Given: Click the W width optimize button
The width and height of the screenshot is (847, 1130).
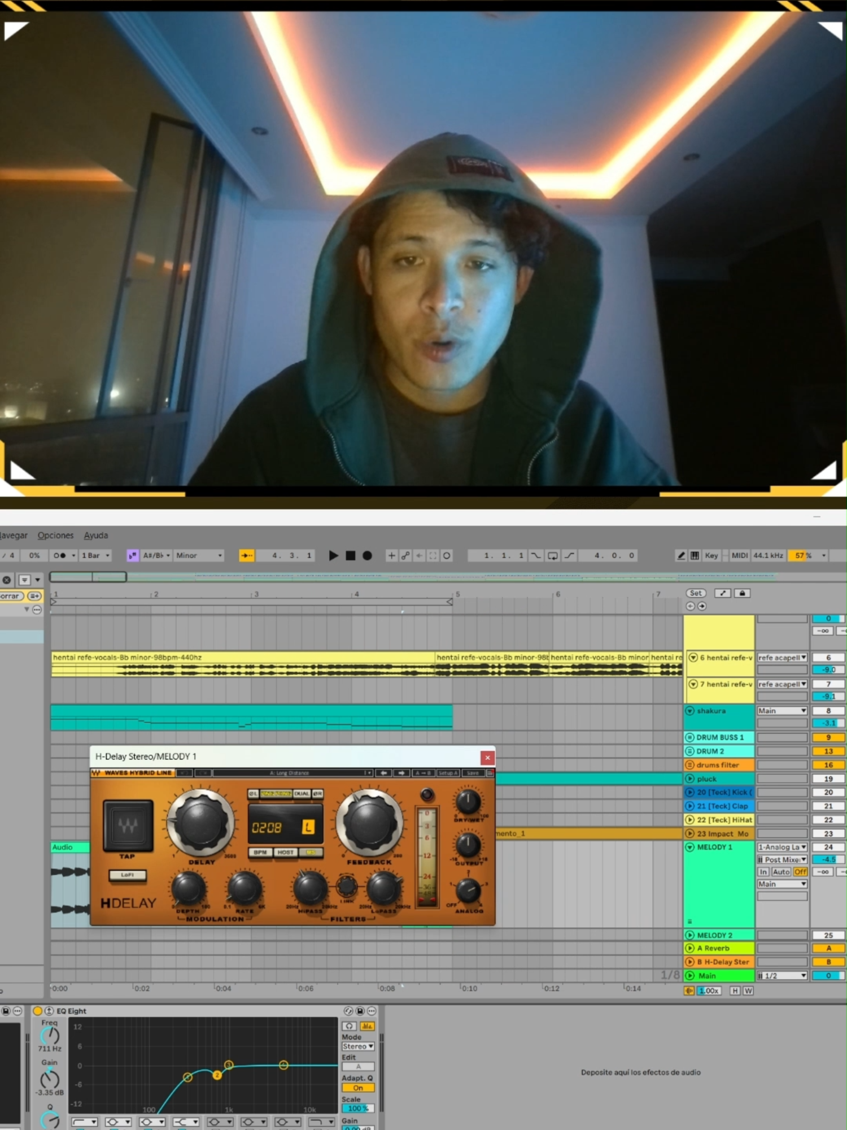Looking at the screenshot, I should coord(748,990).
